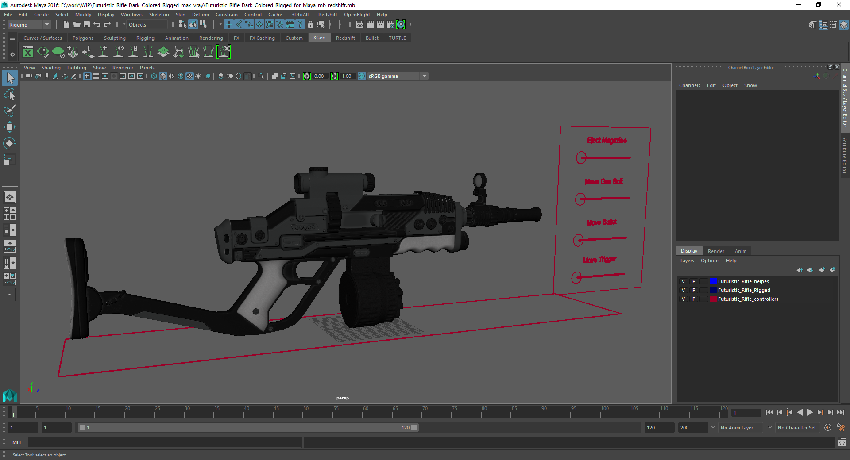Screen dimensions: 850x460
Task: Click the XGen preview eye icon
Action: point(43,52)
